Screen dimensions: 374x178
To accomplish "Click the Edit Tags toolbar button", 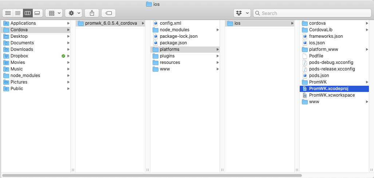I will [x=109, y=13].
